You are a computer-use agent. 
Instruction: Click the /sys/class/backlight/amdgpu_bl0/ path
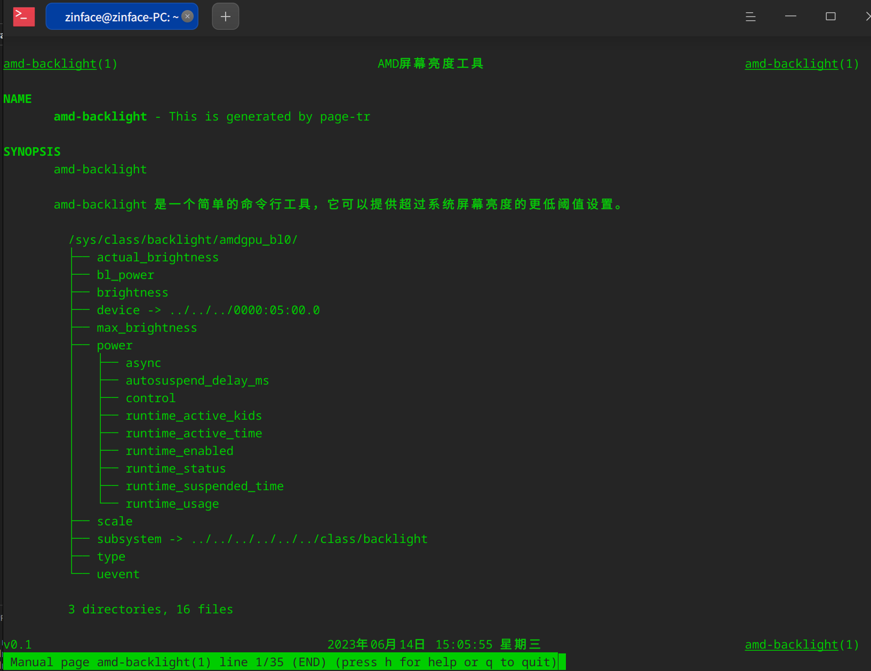point(183,240)
